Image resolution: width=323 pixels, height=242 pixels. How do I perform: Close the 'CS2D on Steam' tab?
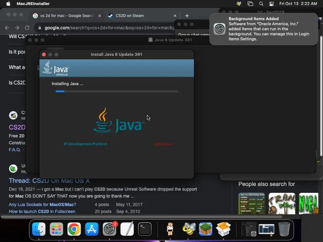tap(175, 16)
